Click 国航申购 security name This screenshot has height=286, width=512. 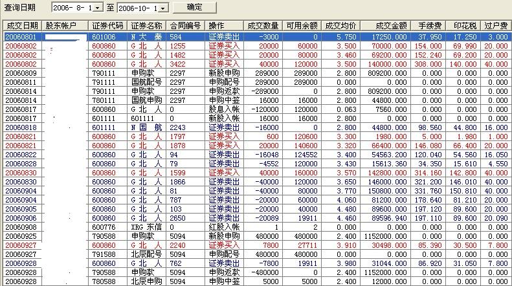pos(147,100)
